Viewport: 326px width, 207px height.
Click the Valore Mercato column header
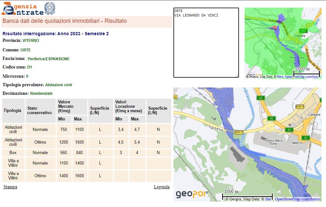[72, 107]
